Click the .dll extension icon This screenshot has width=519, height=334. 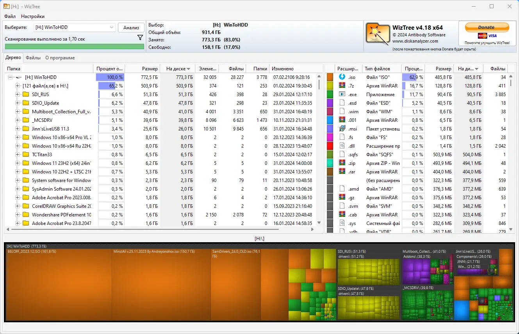(342, 146)
